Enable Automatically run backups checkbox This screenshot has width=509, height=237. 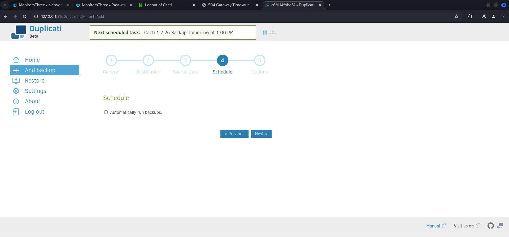[x=106, y=112]
